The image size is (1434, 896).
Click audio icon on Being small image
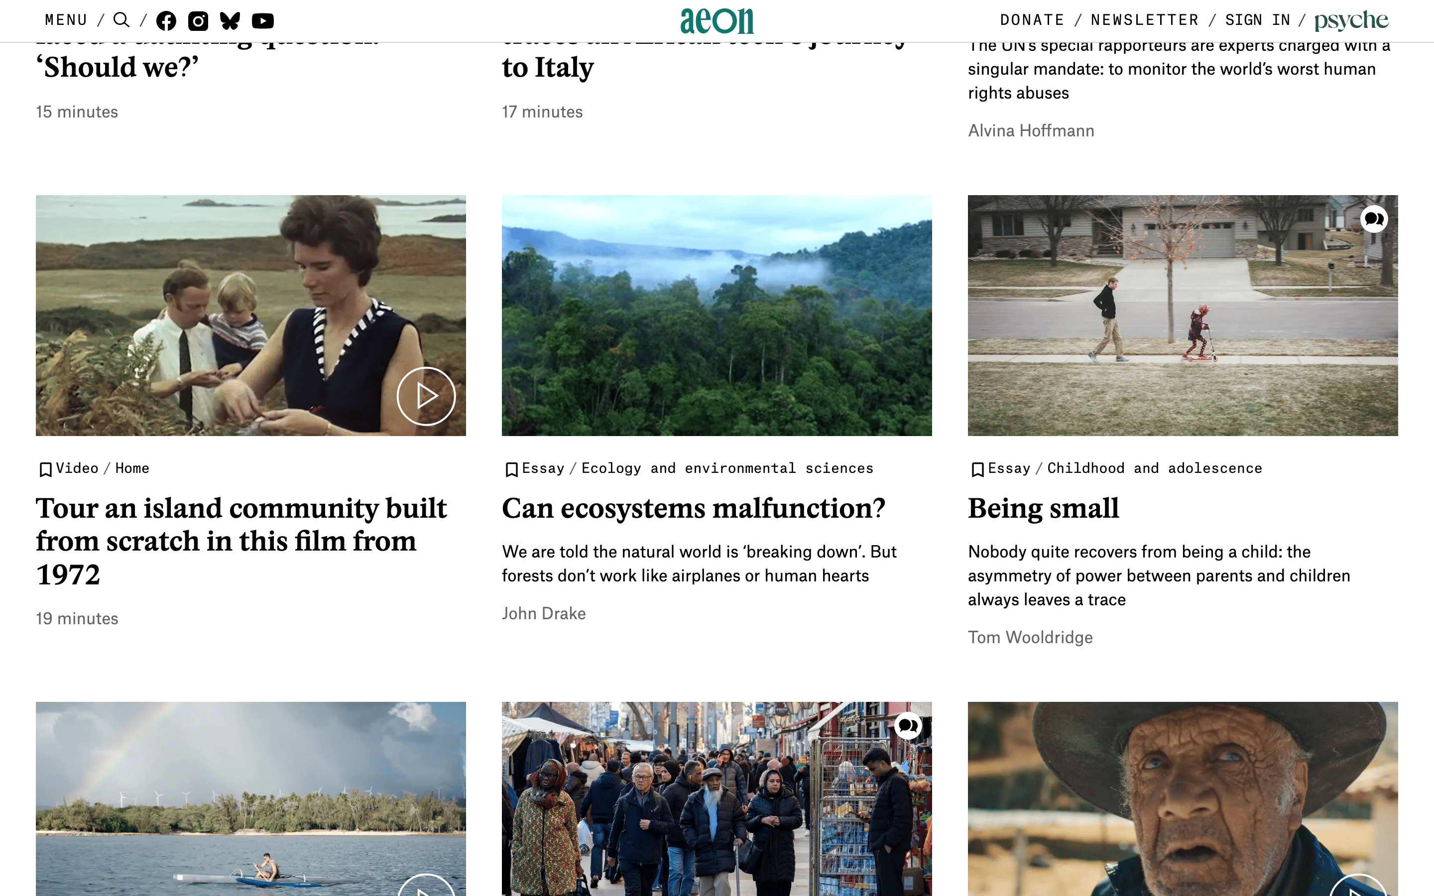pos(1374,219)
